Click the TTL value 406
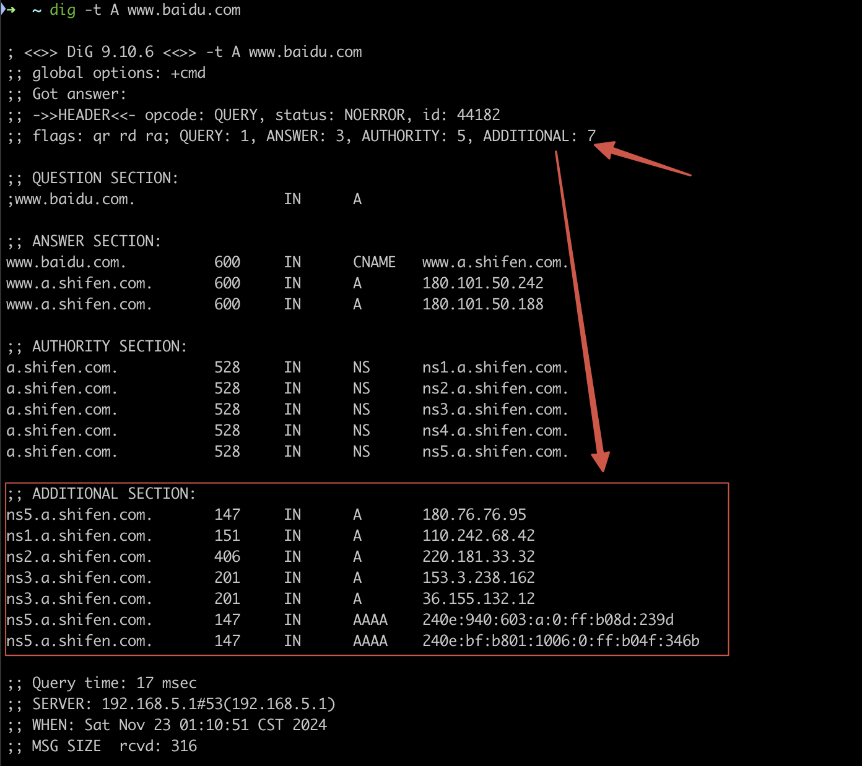This screenshot has height=766, width=862. click(227, 557)
